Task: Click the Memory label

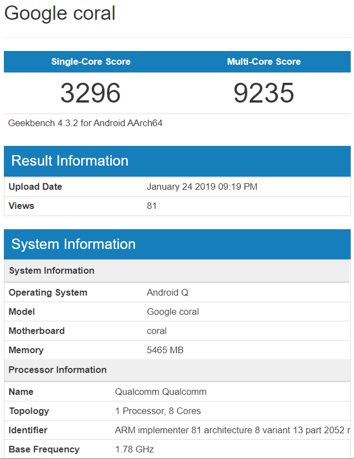Action: point(26,350)
